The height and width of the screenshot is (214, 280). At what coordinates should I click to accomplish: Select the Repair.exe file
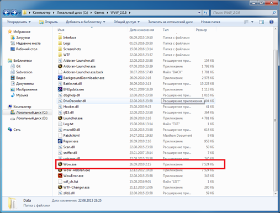click(136, 141)
